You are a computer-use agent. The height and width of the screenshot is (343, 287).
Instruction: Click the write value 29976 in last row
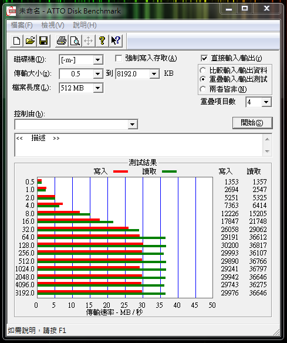[x=229, y=292]
